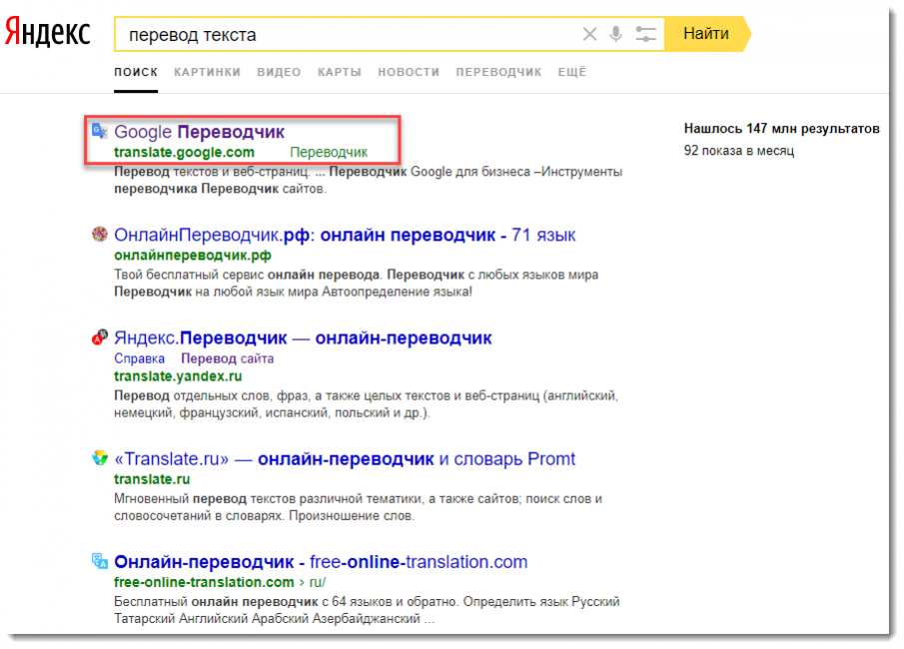Click the free-online-translation.com › ru/ URL

coord(220,582)
